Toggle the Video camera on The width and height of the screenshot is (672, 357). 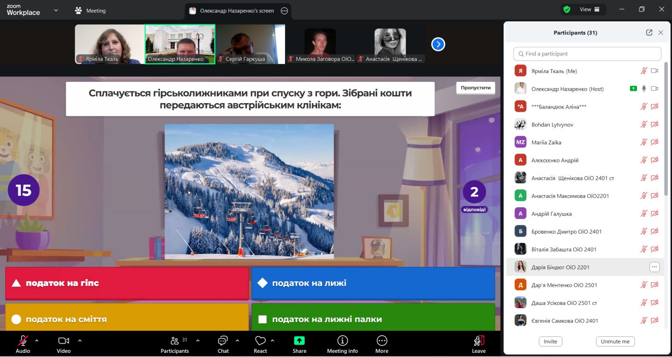[63, 341]
